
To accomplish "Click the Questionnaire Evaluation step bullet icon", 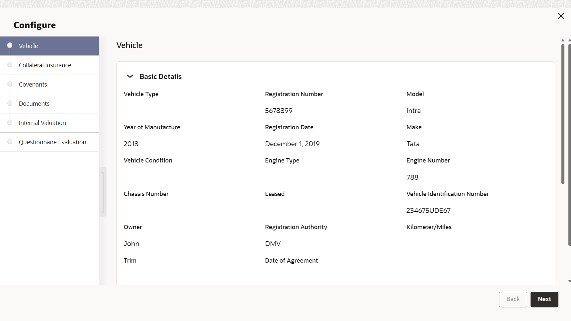I will 10,142.
